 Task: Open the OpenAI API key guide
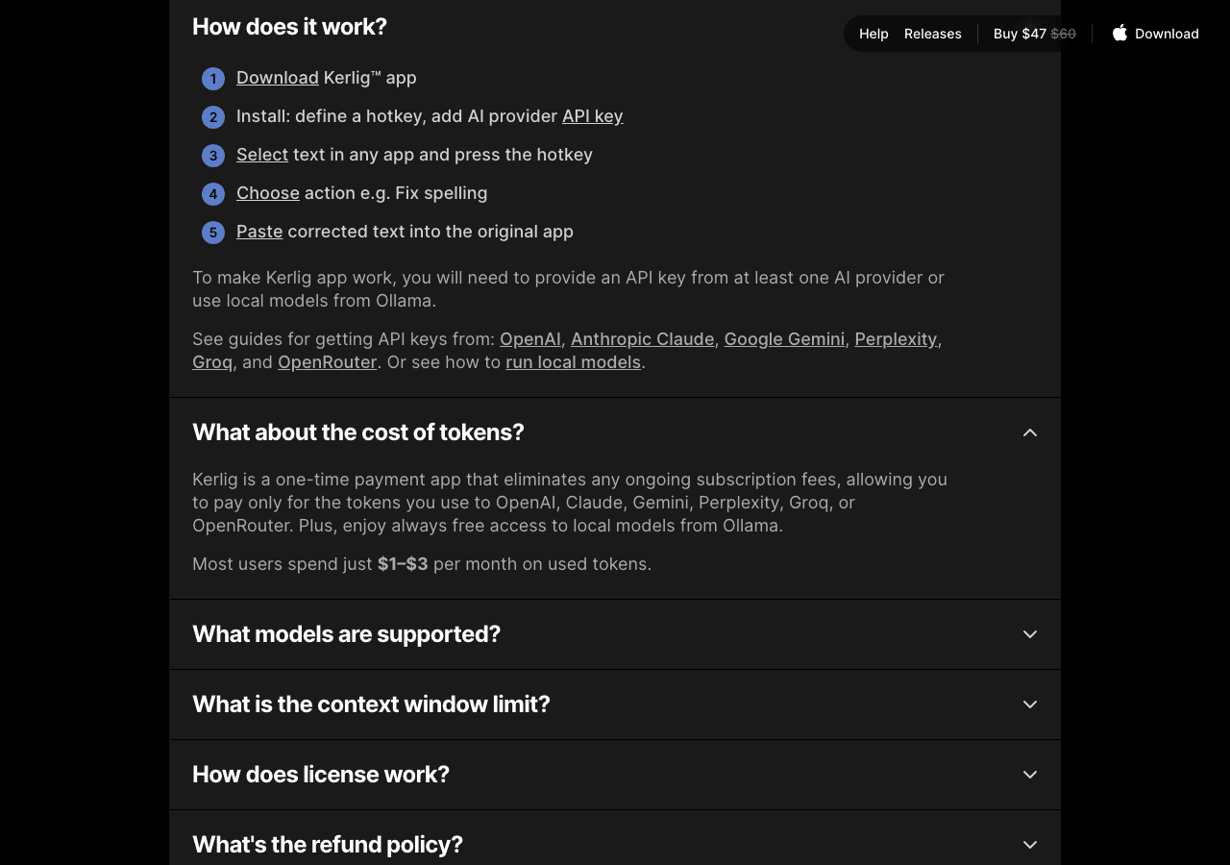[530, 339]
